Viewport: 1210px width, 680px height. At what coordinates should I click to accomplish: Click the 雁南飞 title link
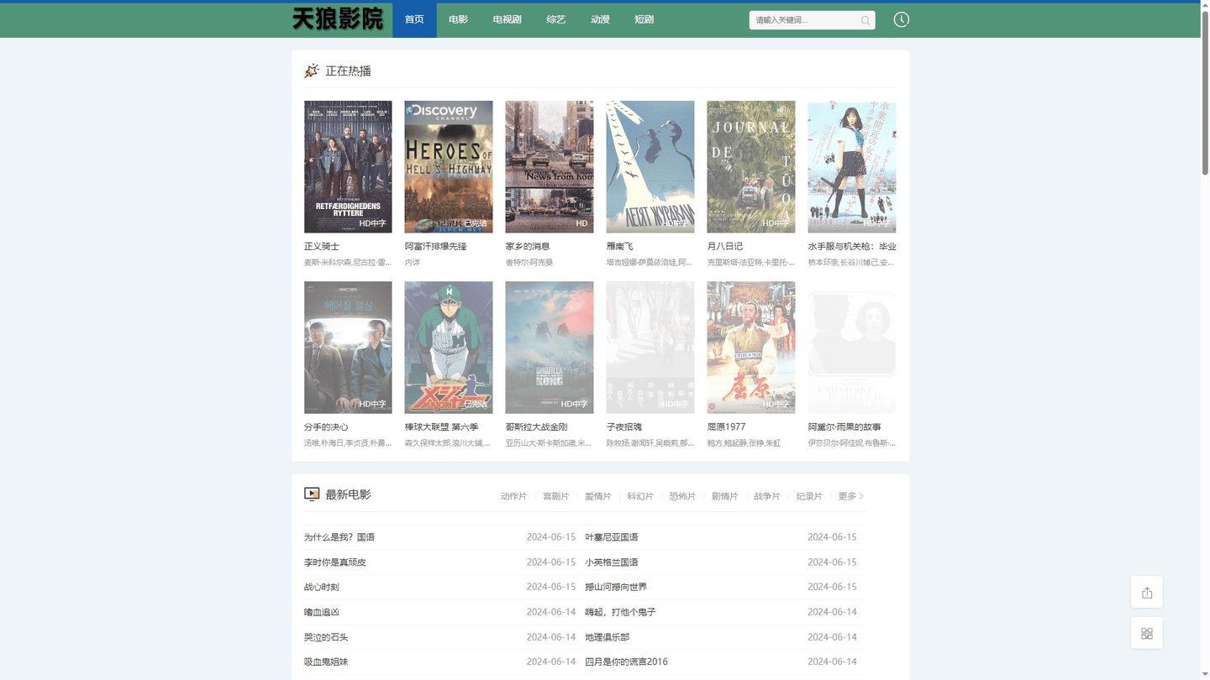point(619,247)
